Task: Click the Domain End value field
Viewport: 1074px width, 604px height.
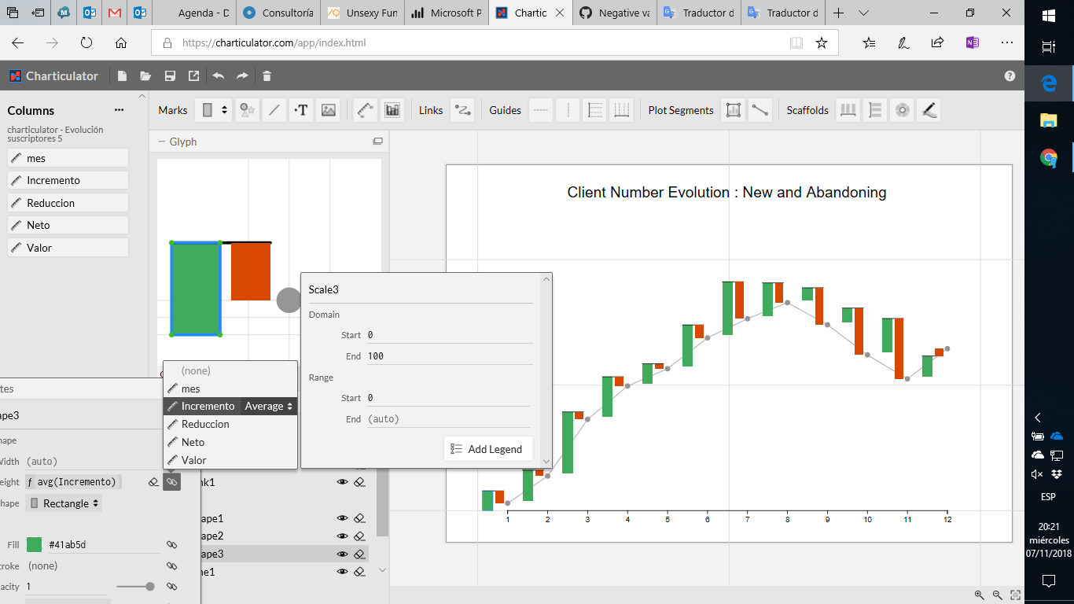Action: pyautogui.click(x=448, y=355)
